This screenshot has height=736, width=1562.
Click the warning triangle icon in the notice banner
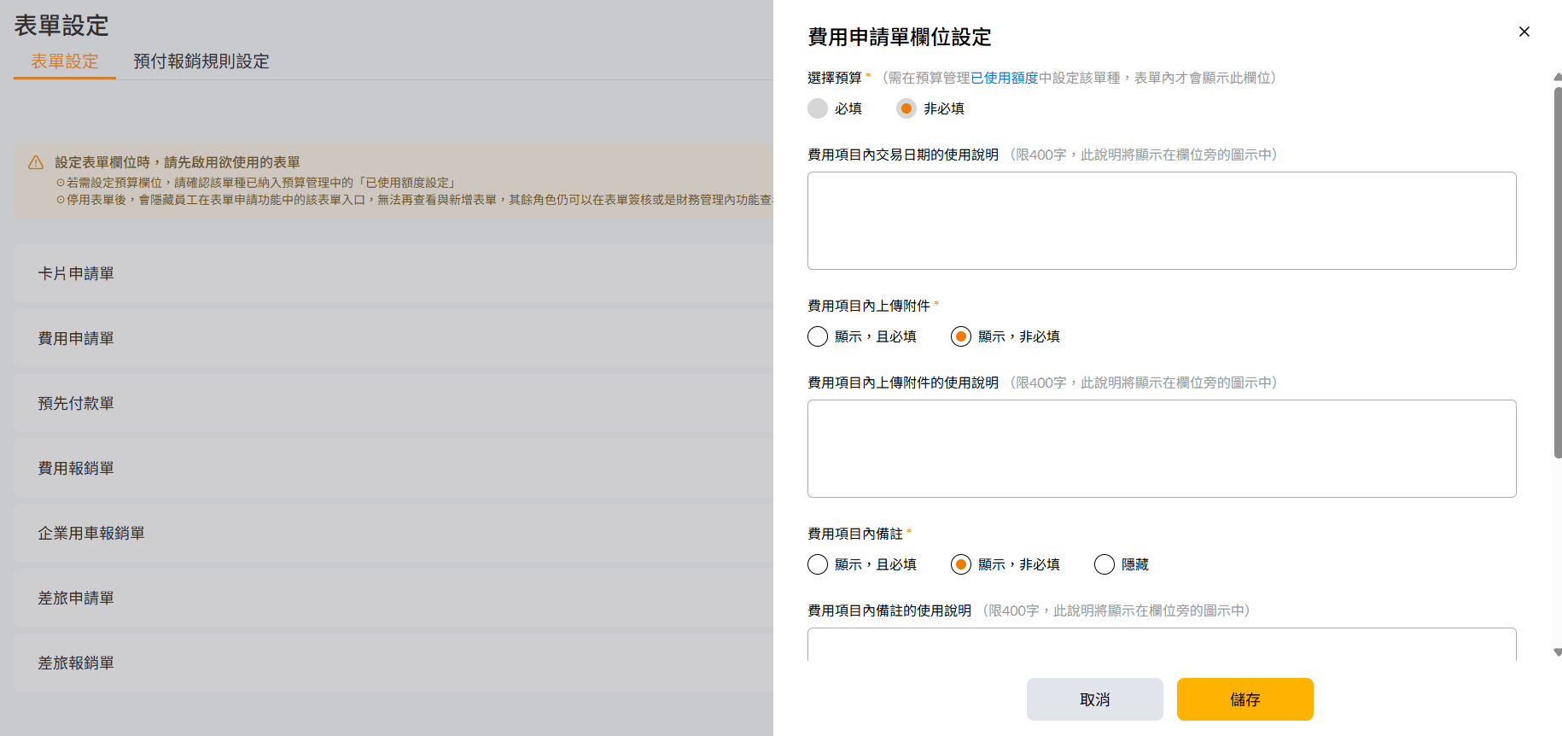[x=36, y=162]
